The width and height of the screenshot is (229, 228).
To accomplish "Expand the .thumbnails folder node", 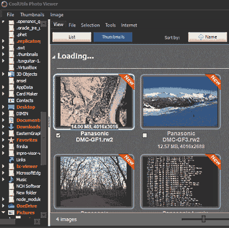I will coord(3,54).
